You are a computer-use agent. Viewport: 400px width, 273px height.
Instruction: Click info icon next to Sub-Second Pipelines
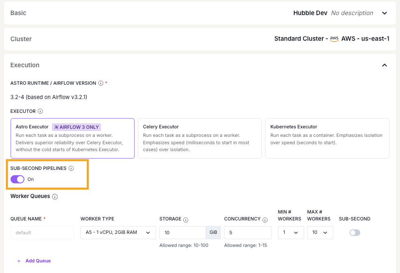(71, 168)
